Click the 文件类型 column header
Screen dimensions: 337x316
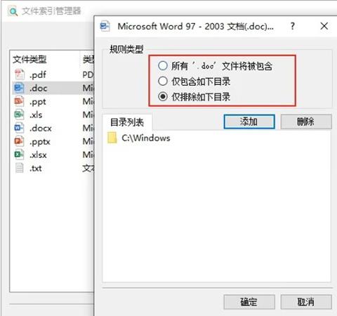coord(29,60)
